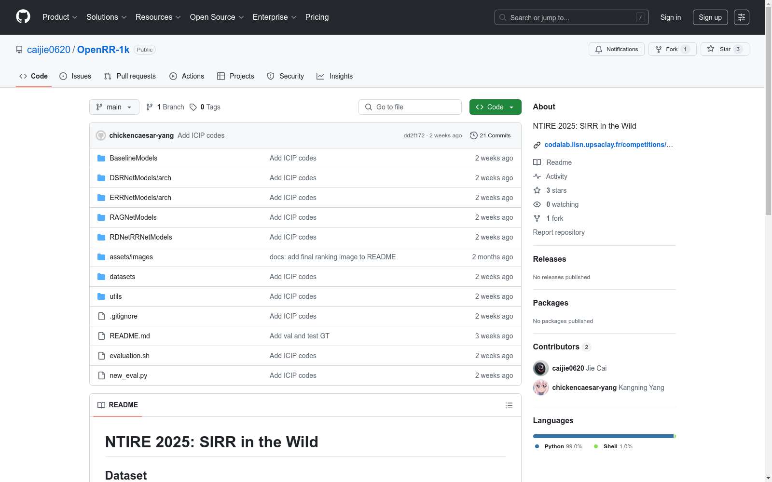Screen dimensions: 772x482
Task: Click the Report repository link
Action: (559, 232)
